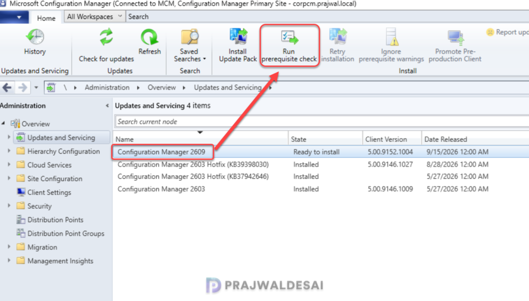The width and height of the screenshot is (529, 301).
Task: Select Configuration Manager 2603 row
Action: click(321, 189)
